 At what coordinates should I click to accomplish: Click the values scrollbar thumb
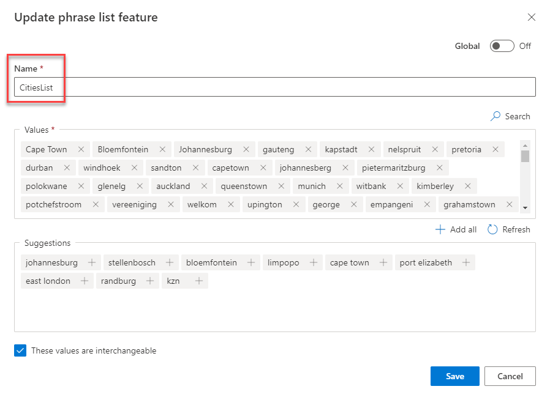tap(525, 156)
